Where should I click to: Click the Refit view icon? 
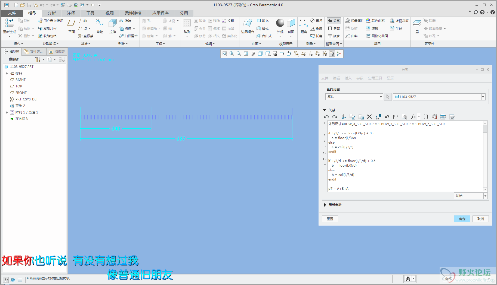(x=225, y=54)
